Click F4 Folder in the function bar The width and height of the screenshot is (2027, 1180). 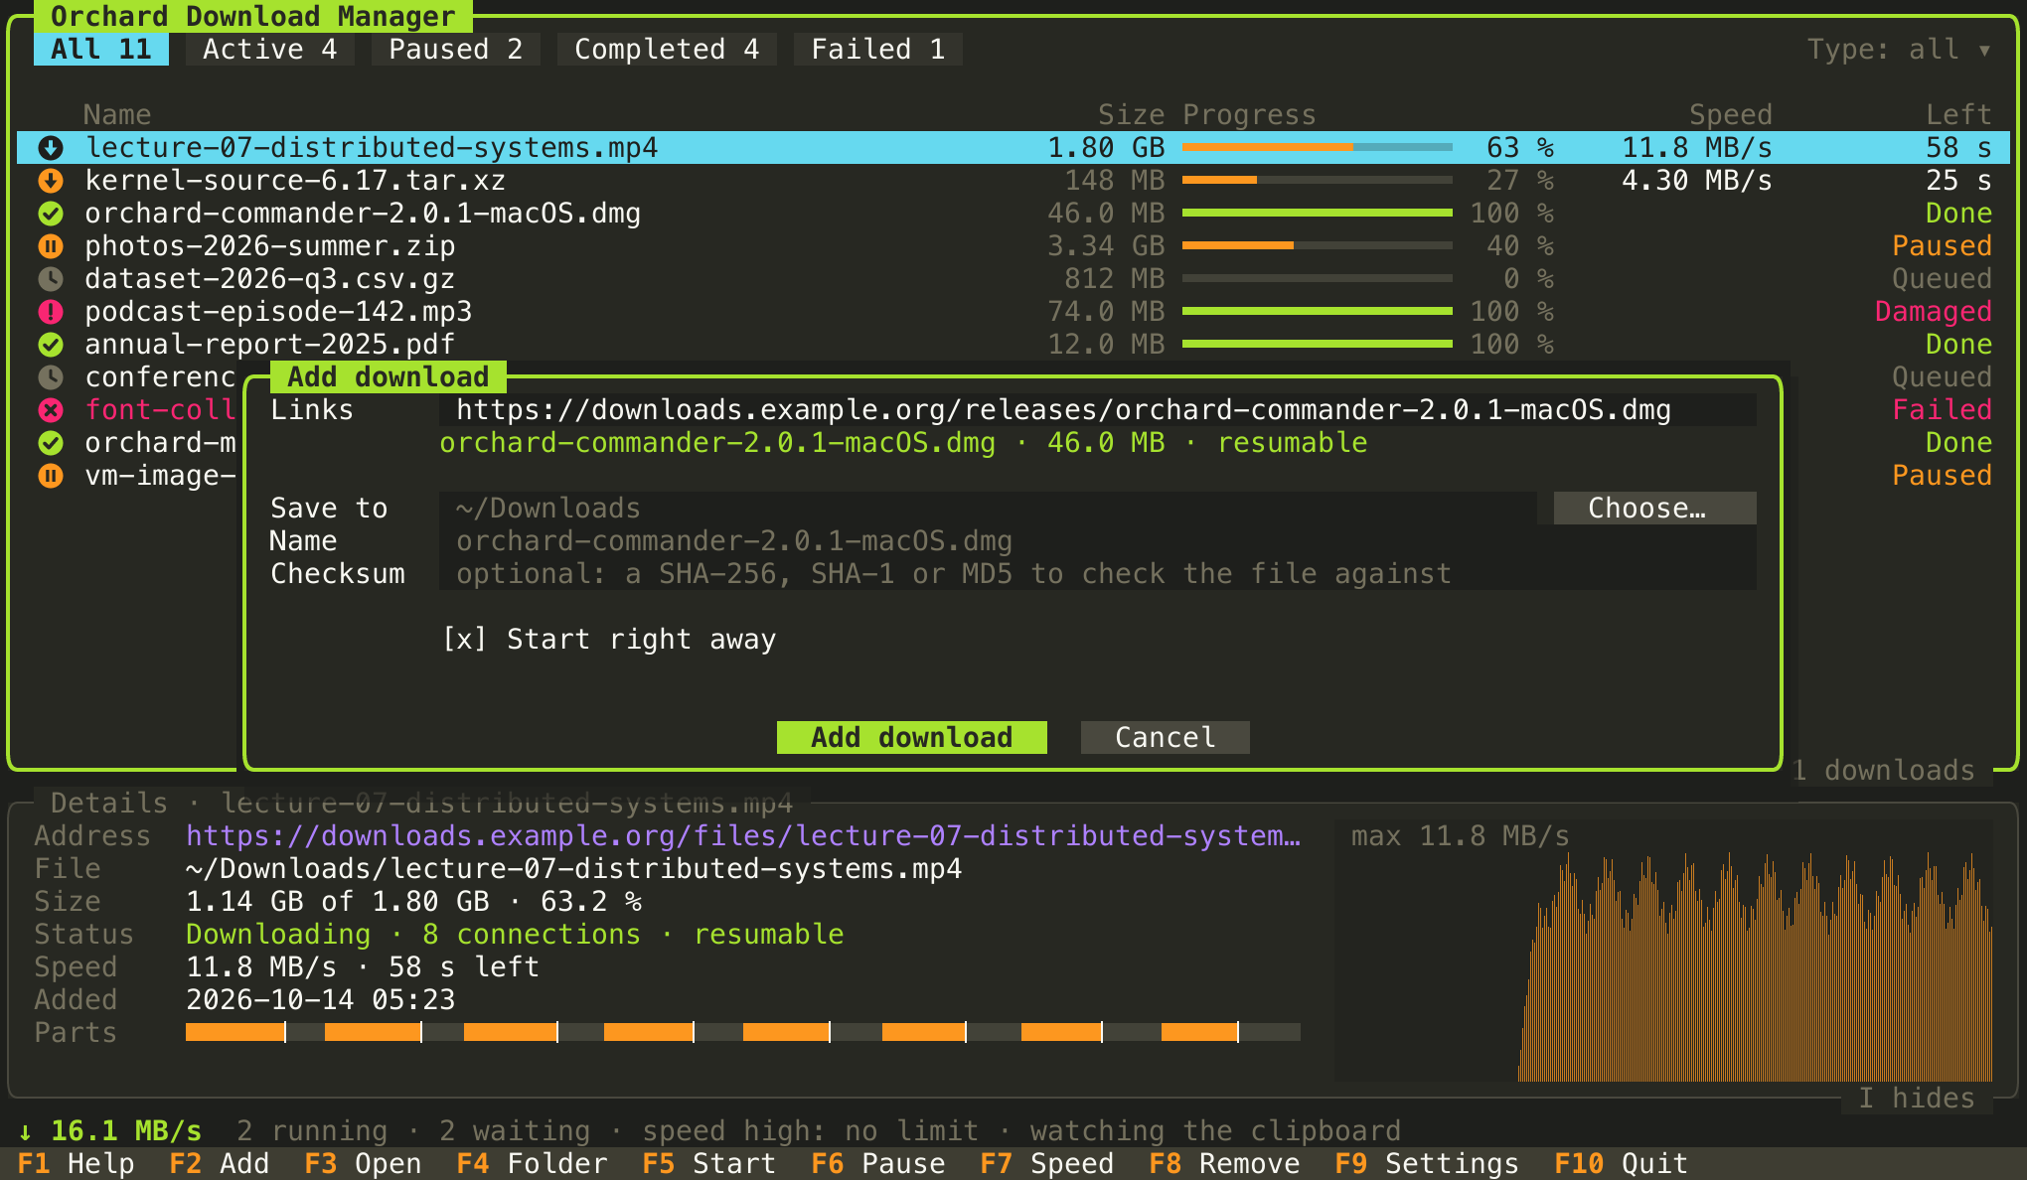(x=533, y=1164)
